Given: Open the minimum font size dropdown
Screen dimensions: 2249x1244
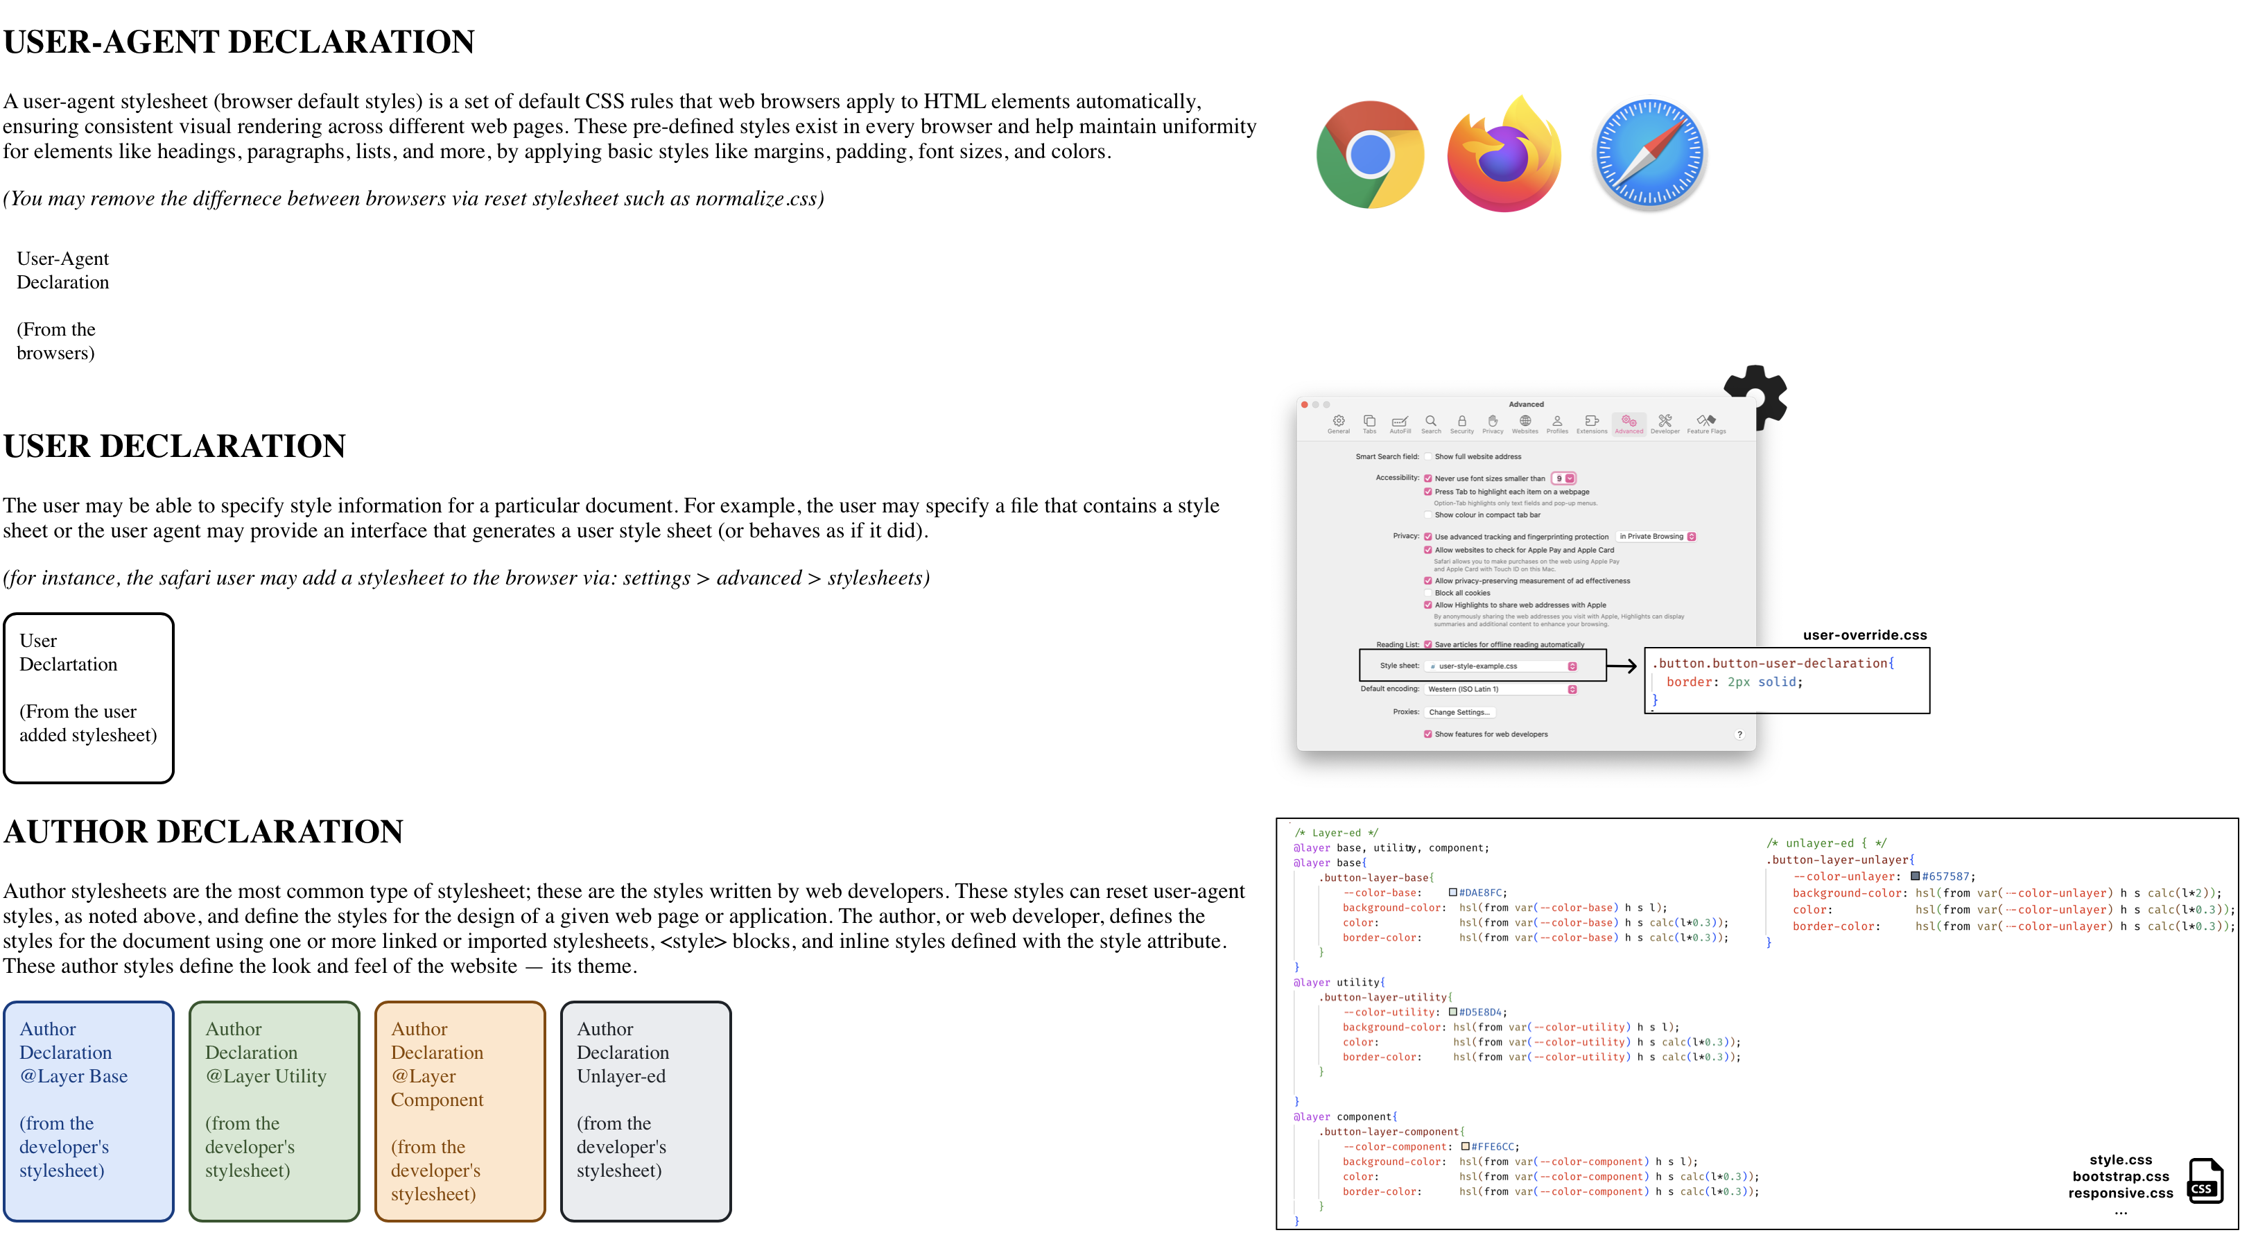Looking at the screenshot, I should (x=1563, y=478).
